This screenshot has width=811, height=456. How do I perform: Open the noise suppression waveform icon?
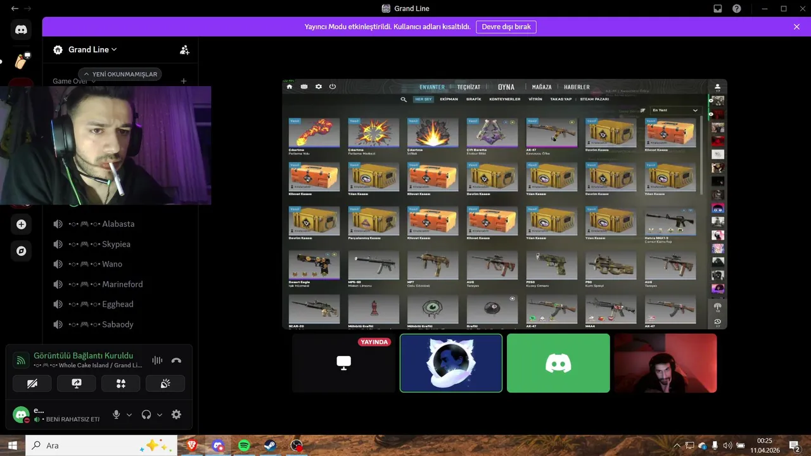point(157,360)
